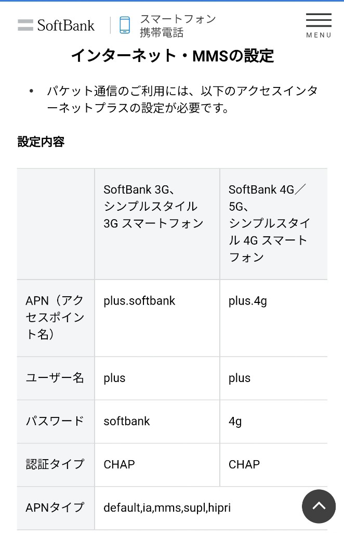Select CHAP in the 3G column

(119, 464)
